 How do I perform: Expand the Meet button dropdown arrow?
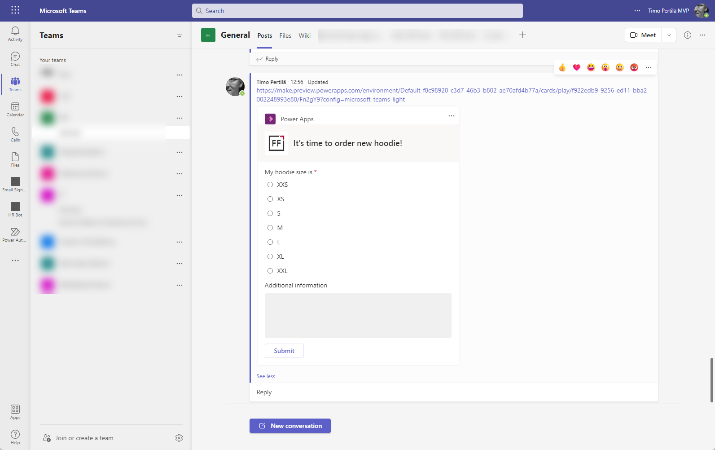pyautogui.click(x=669, y=35)
